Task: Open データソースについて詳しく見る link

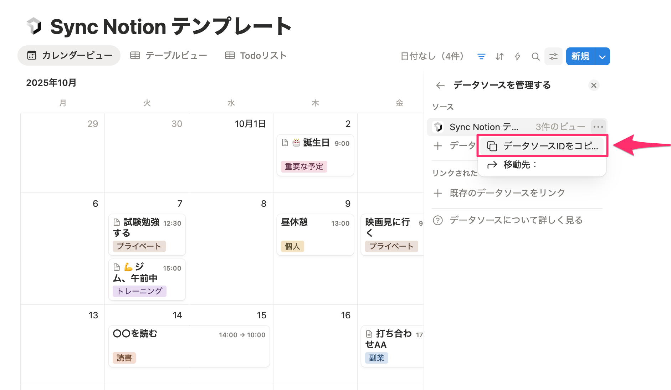Action: coord(516,220)
